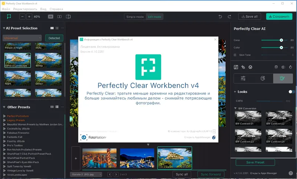Image resolution: width=297 pixels, height=179 pixels.
Task: Click the green Сохранить button
Action: [279, 17]
